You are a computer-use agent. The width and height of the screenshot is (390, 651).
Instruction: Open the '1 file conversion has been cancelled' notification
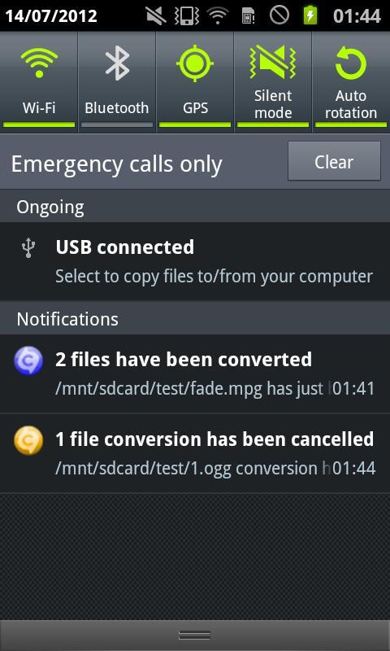click(x=195, y=453)
